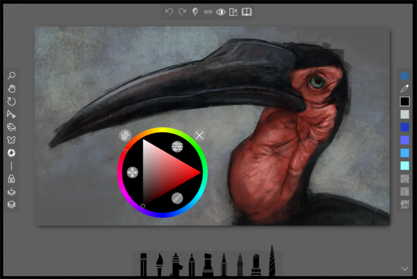Undo the last stroke

point(169,12)
